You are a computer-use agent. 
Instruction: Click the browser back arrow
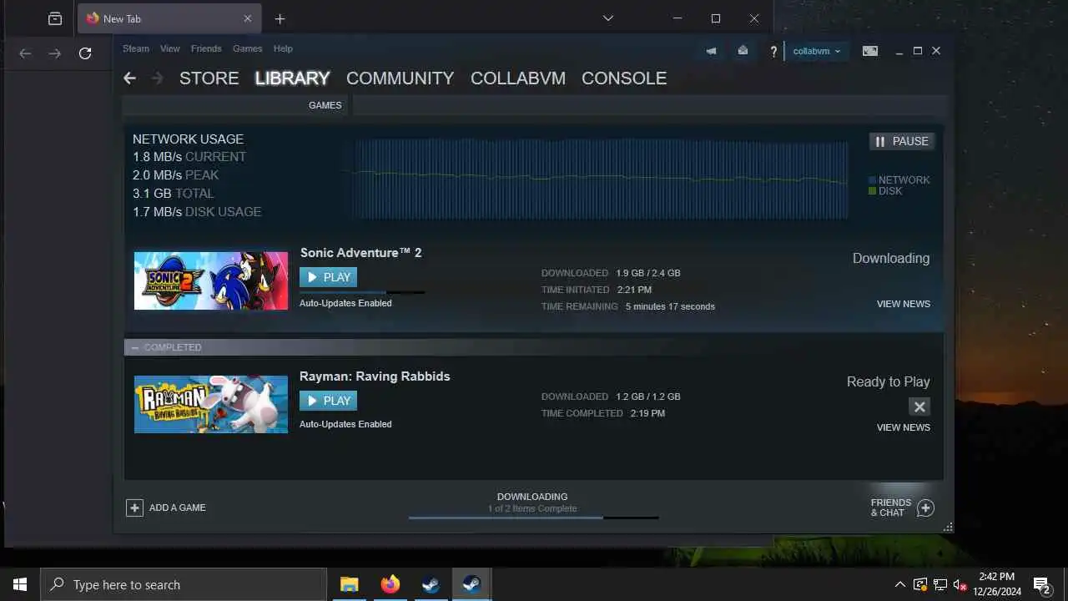(25, 53)
